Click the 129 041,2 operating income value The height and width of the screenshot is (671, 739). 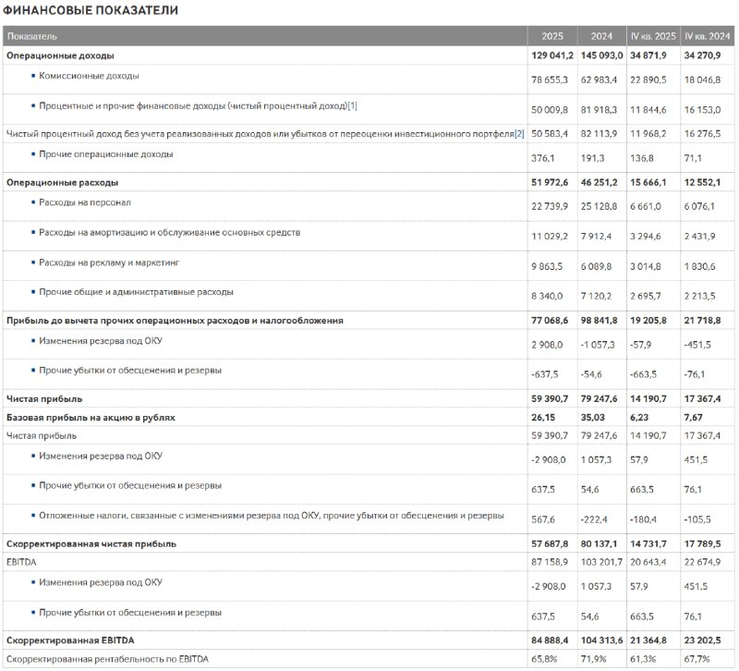pyautogui.click(x=552, y=56)
